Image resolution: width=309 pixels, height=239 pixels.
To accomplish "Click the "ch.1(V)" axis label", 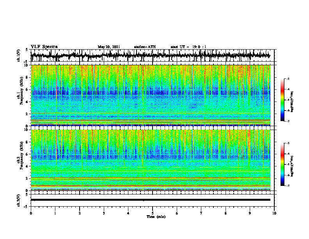I will coord(19,55).
